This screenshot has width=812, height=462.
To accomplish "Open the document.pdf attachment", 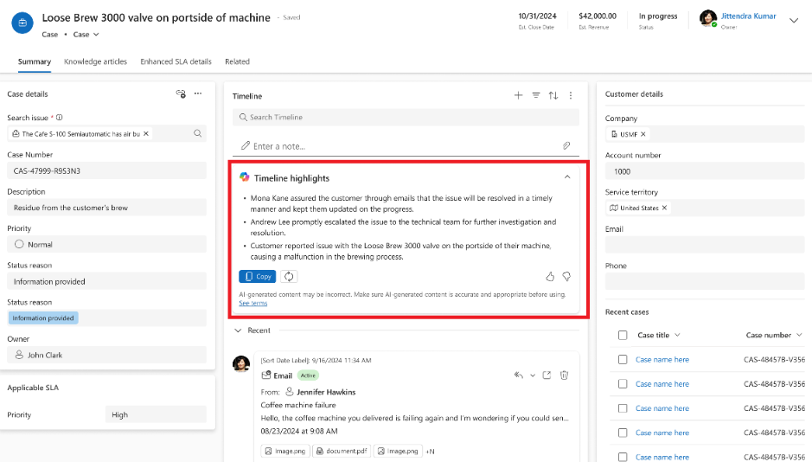I will click(342, 451).
